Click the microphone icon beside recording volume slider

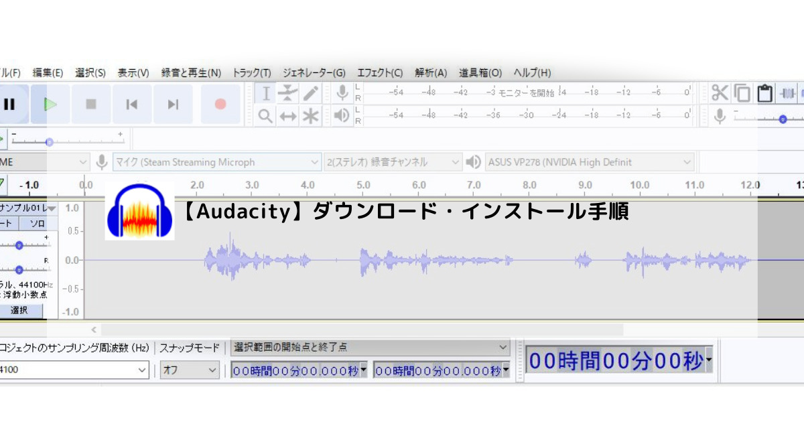(x=720, y=116)
